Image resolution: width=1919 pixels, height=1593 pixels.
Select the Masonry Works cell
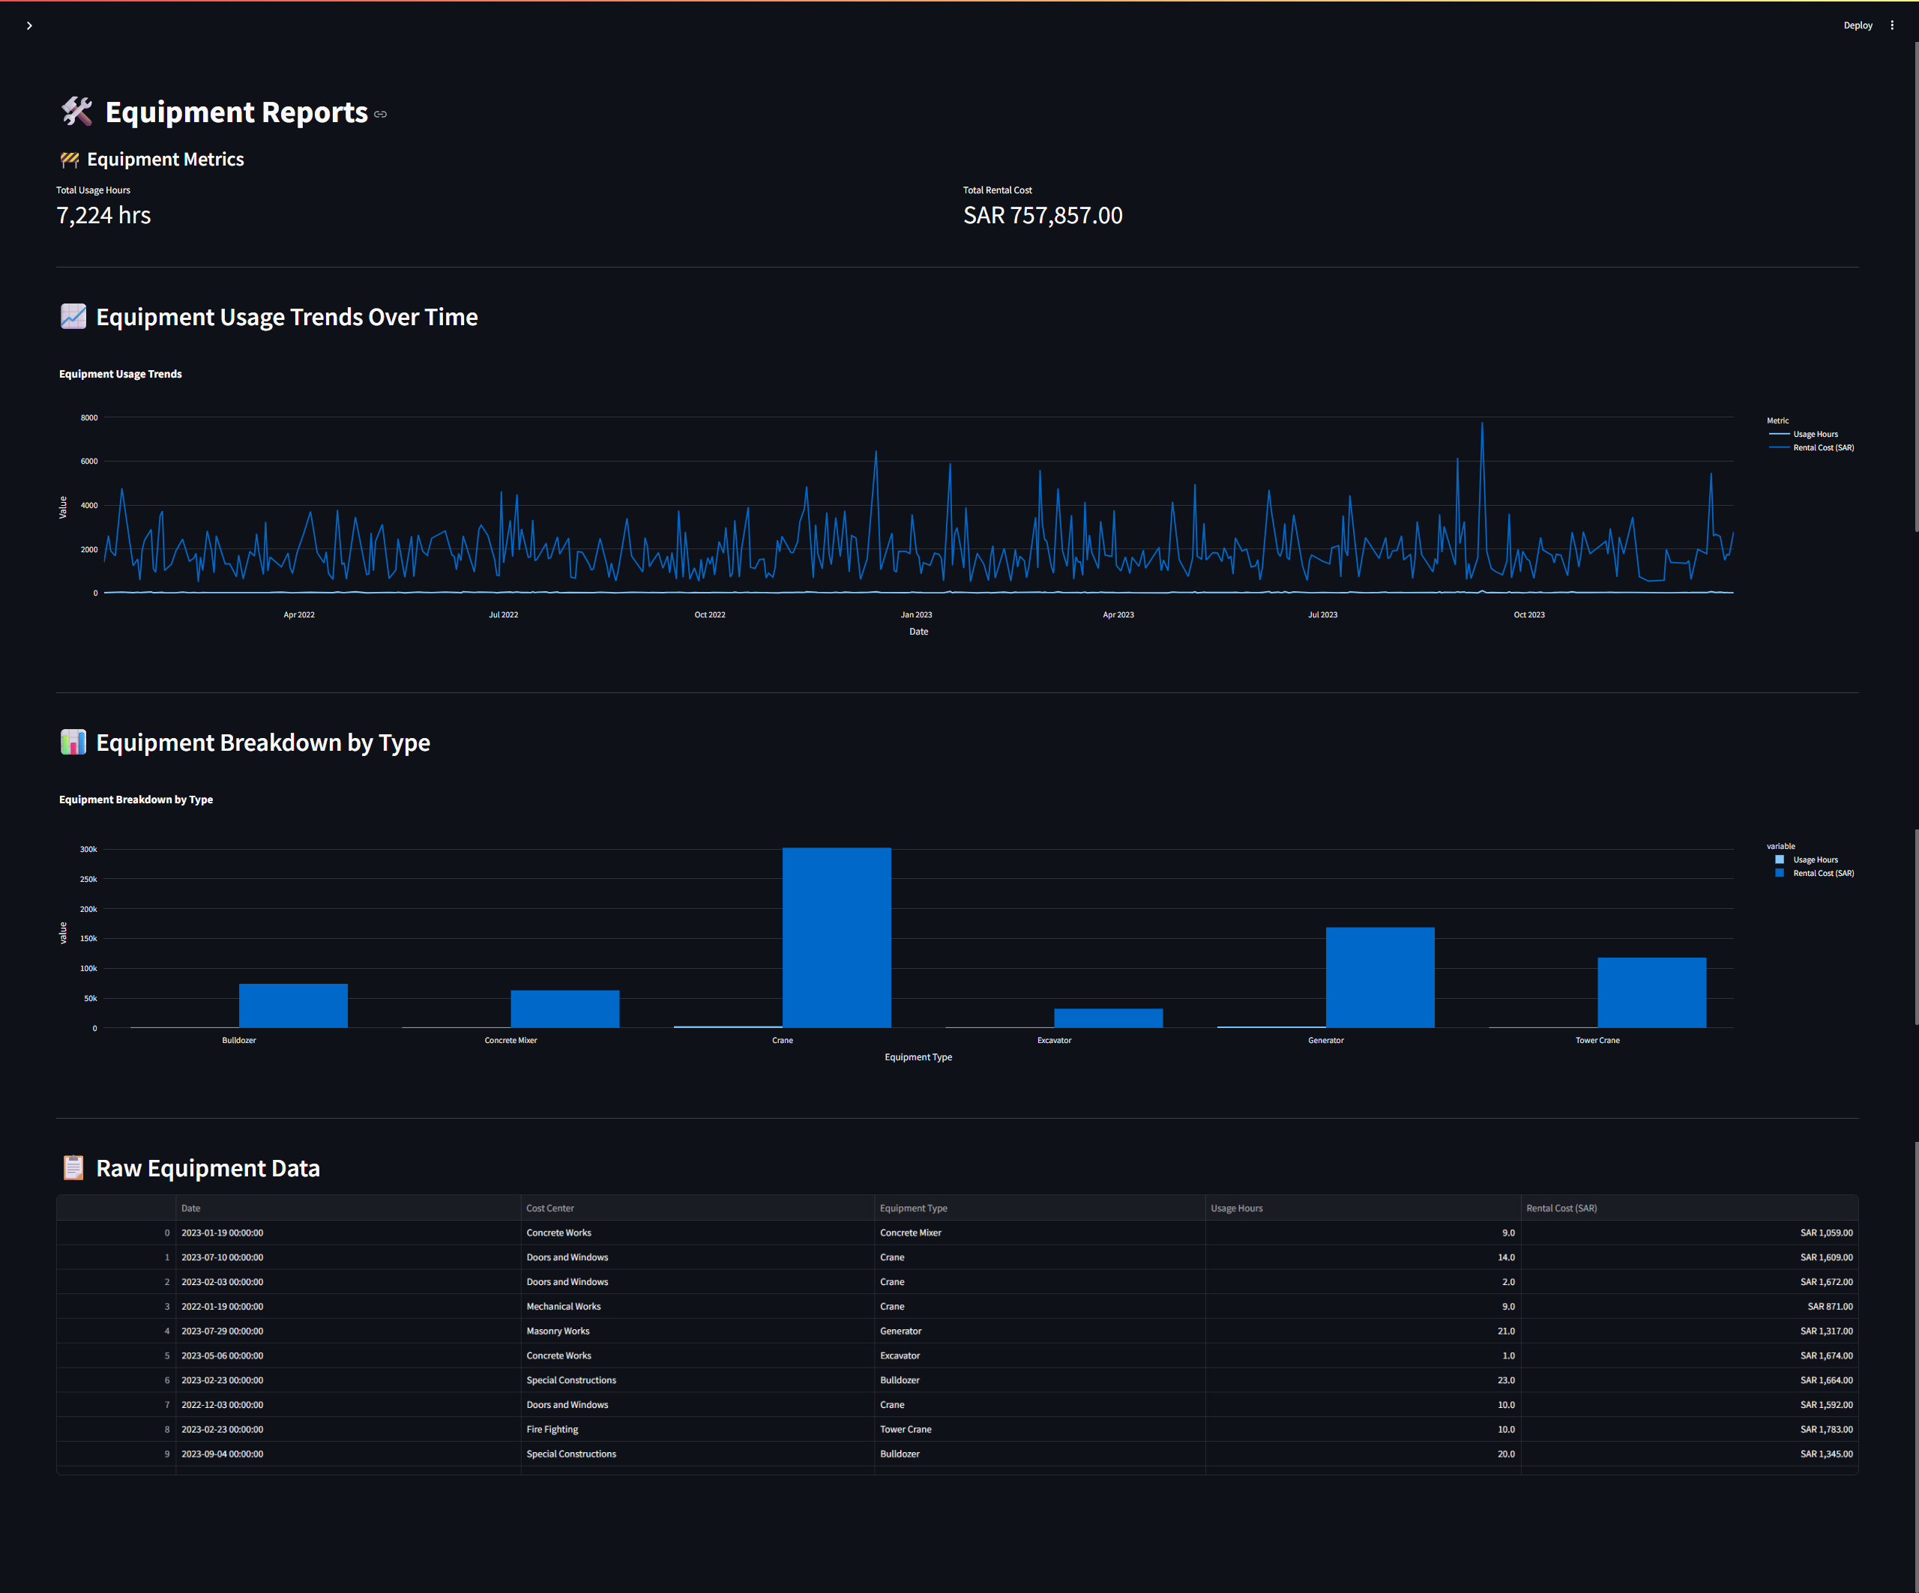[x=697, y=1331]
